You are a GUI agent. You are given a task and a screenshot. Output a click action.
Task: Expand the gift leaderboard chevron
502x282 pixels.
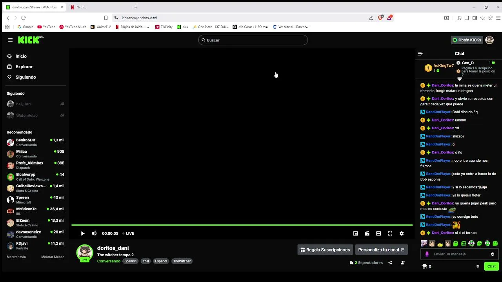pyautogui.click(x=460, y=79)
